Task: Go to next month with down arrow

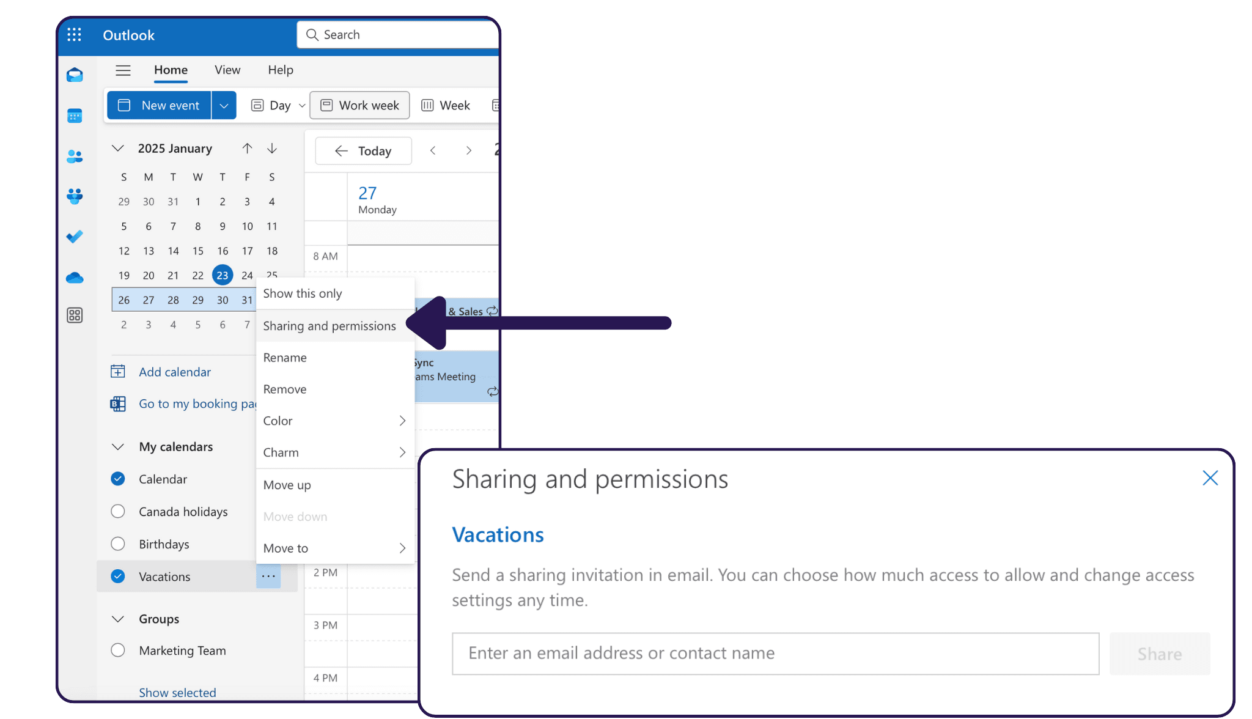Action: [272, 149]
